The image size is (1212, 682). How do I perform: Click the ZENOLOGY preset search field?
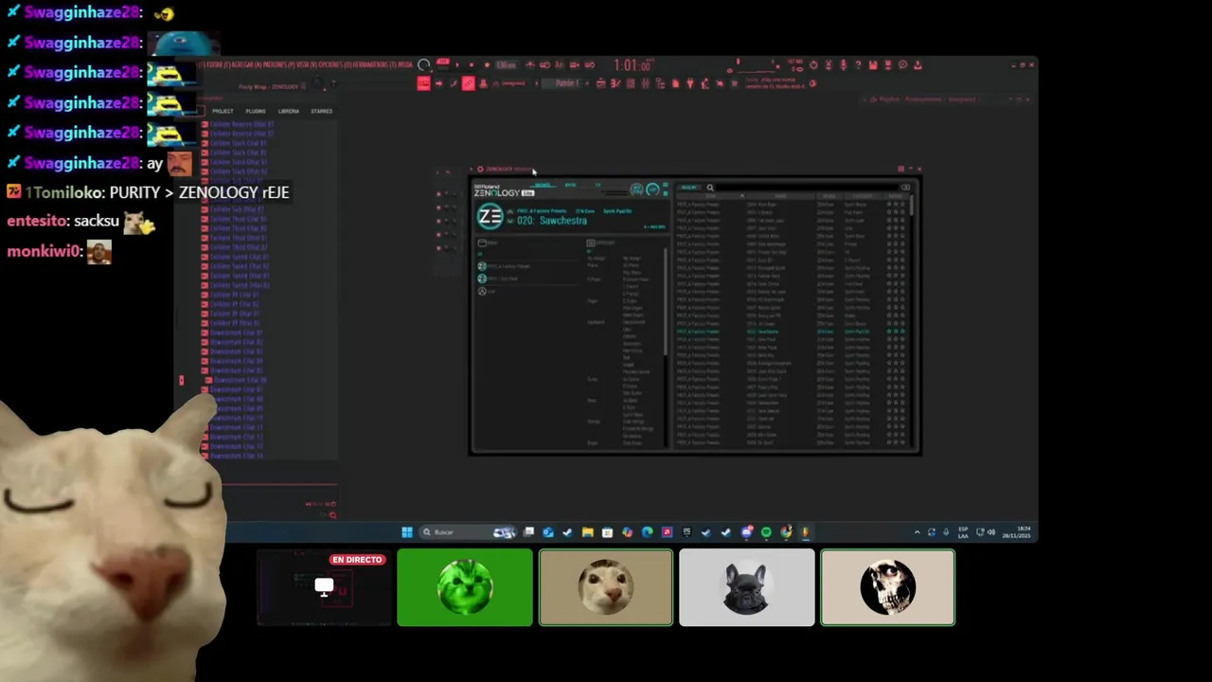click(807, 188)
